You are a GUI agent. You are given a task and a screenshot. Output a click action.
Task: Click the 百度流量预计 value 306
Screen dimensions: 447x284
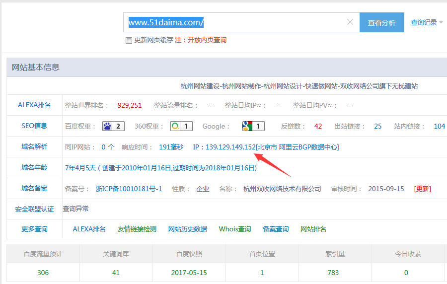pyautogui.click(x=43, y=273)
